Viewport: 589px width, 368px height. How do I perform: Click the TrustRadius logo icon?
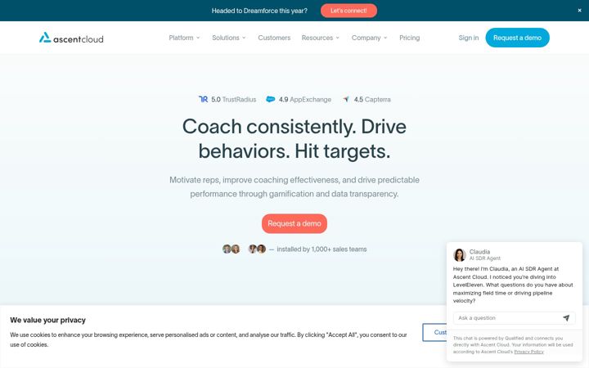203,99
